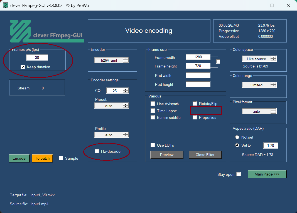297x213 pixels.
Task: Click the fps input field showing 30
Action: [x=37, y=57]
